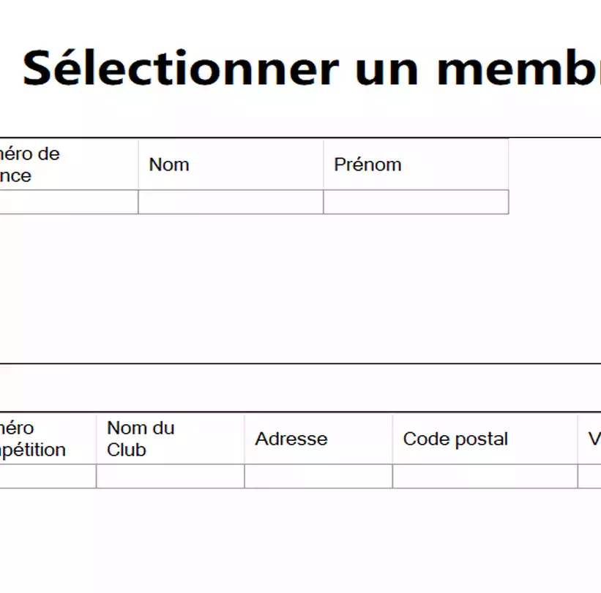Click the cut-off "V" header after Code postal
601x593 pixels.
coord(594,439)
